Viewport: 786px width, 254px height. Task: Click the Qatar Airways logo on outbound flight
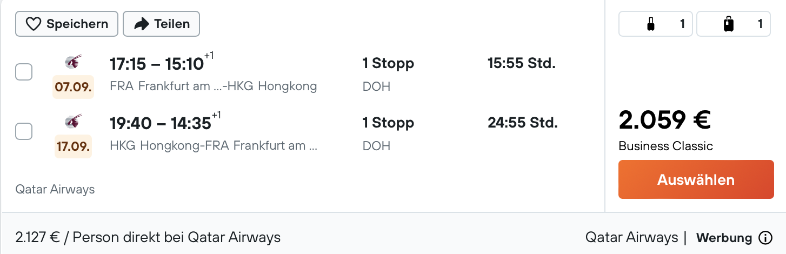coord(73,62)
